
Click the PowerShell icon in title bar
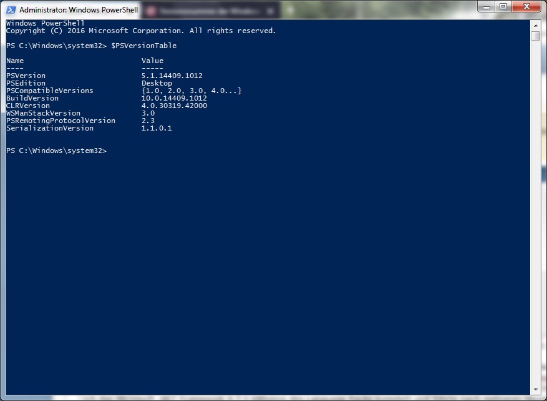[11, 10]
